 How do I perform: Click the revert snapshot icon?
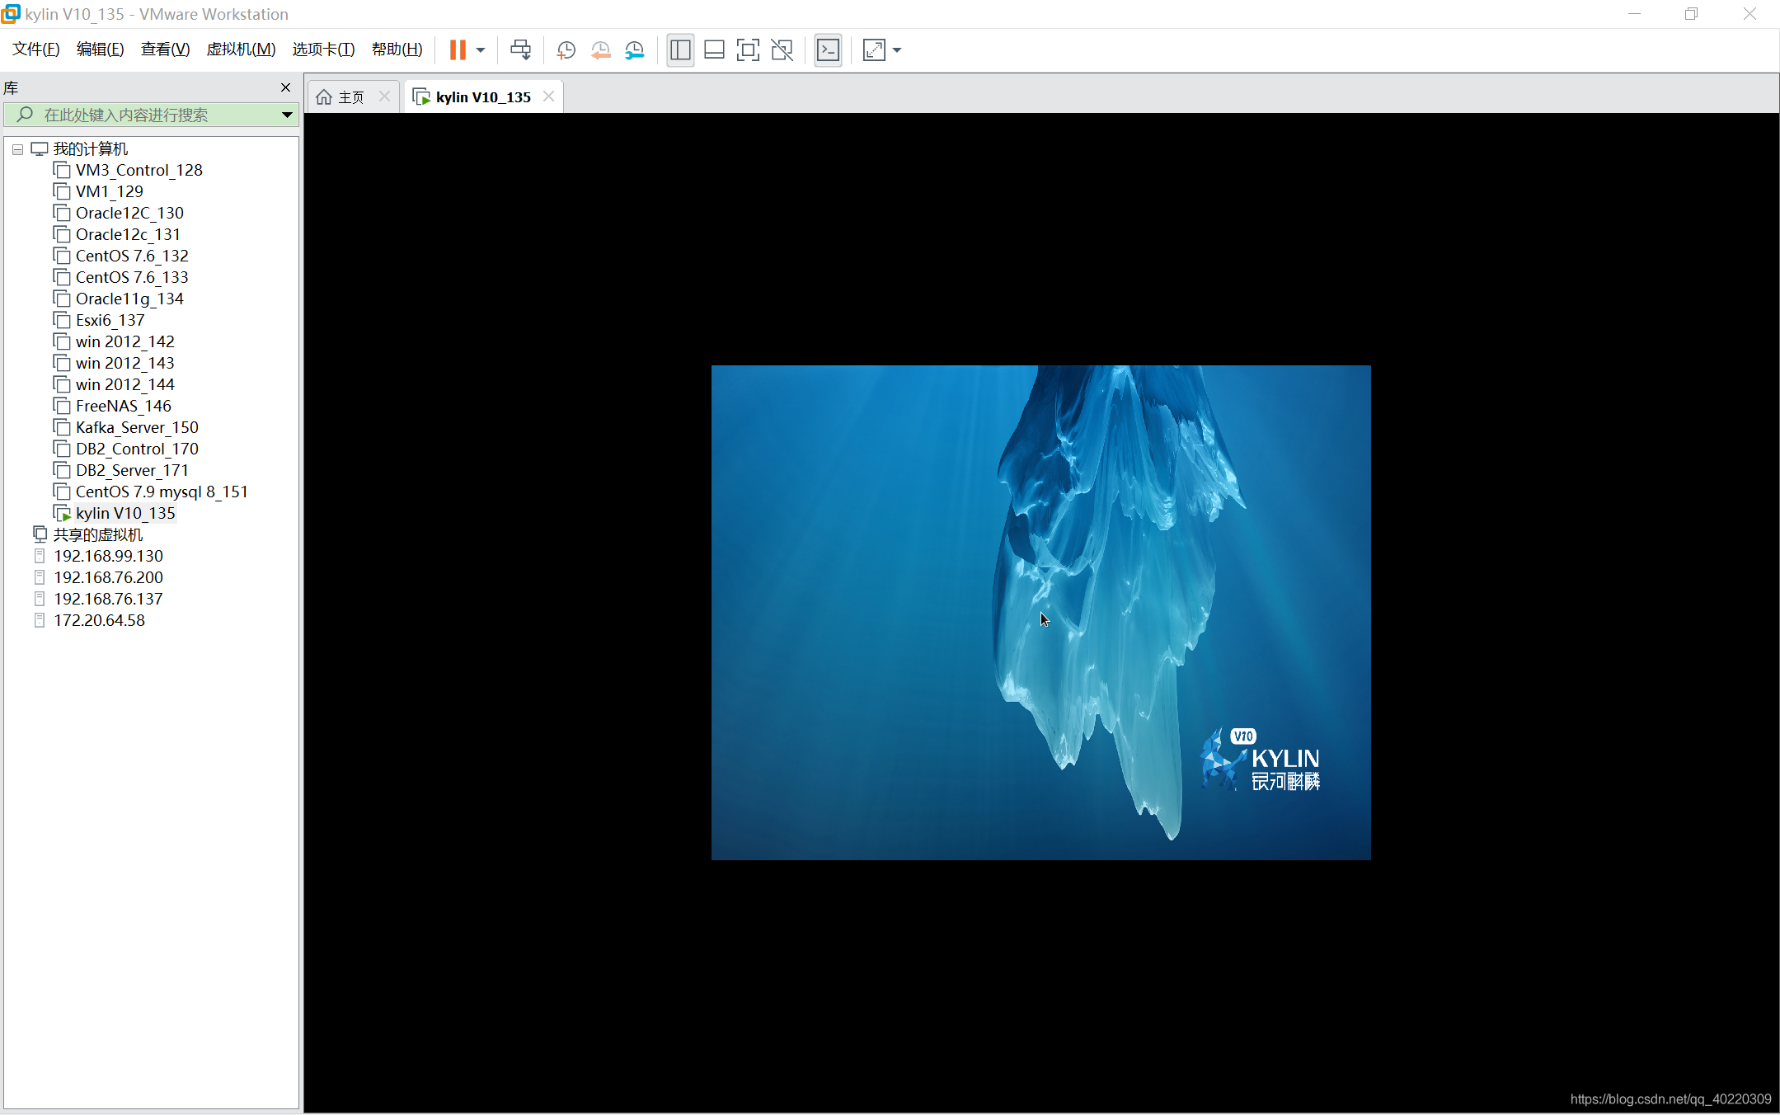pyautogui.click(x=599, y=50)
